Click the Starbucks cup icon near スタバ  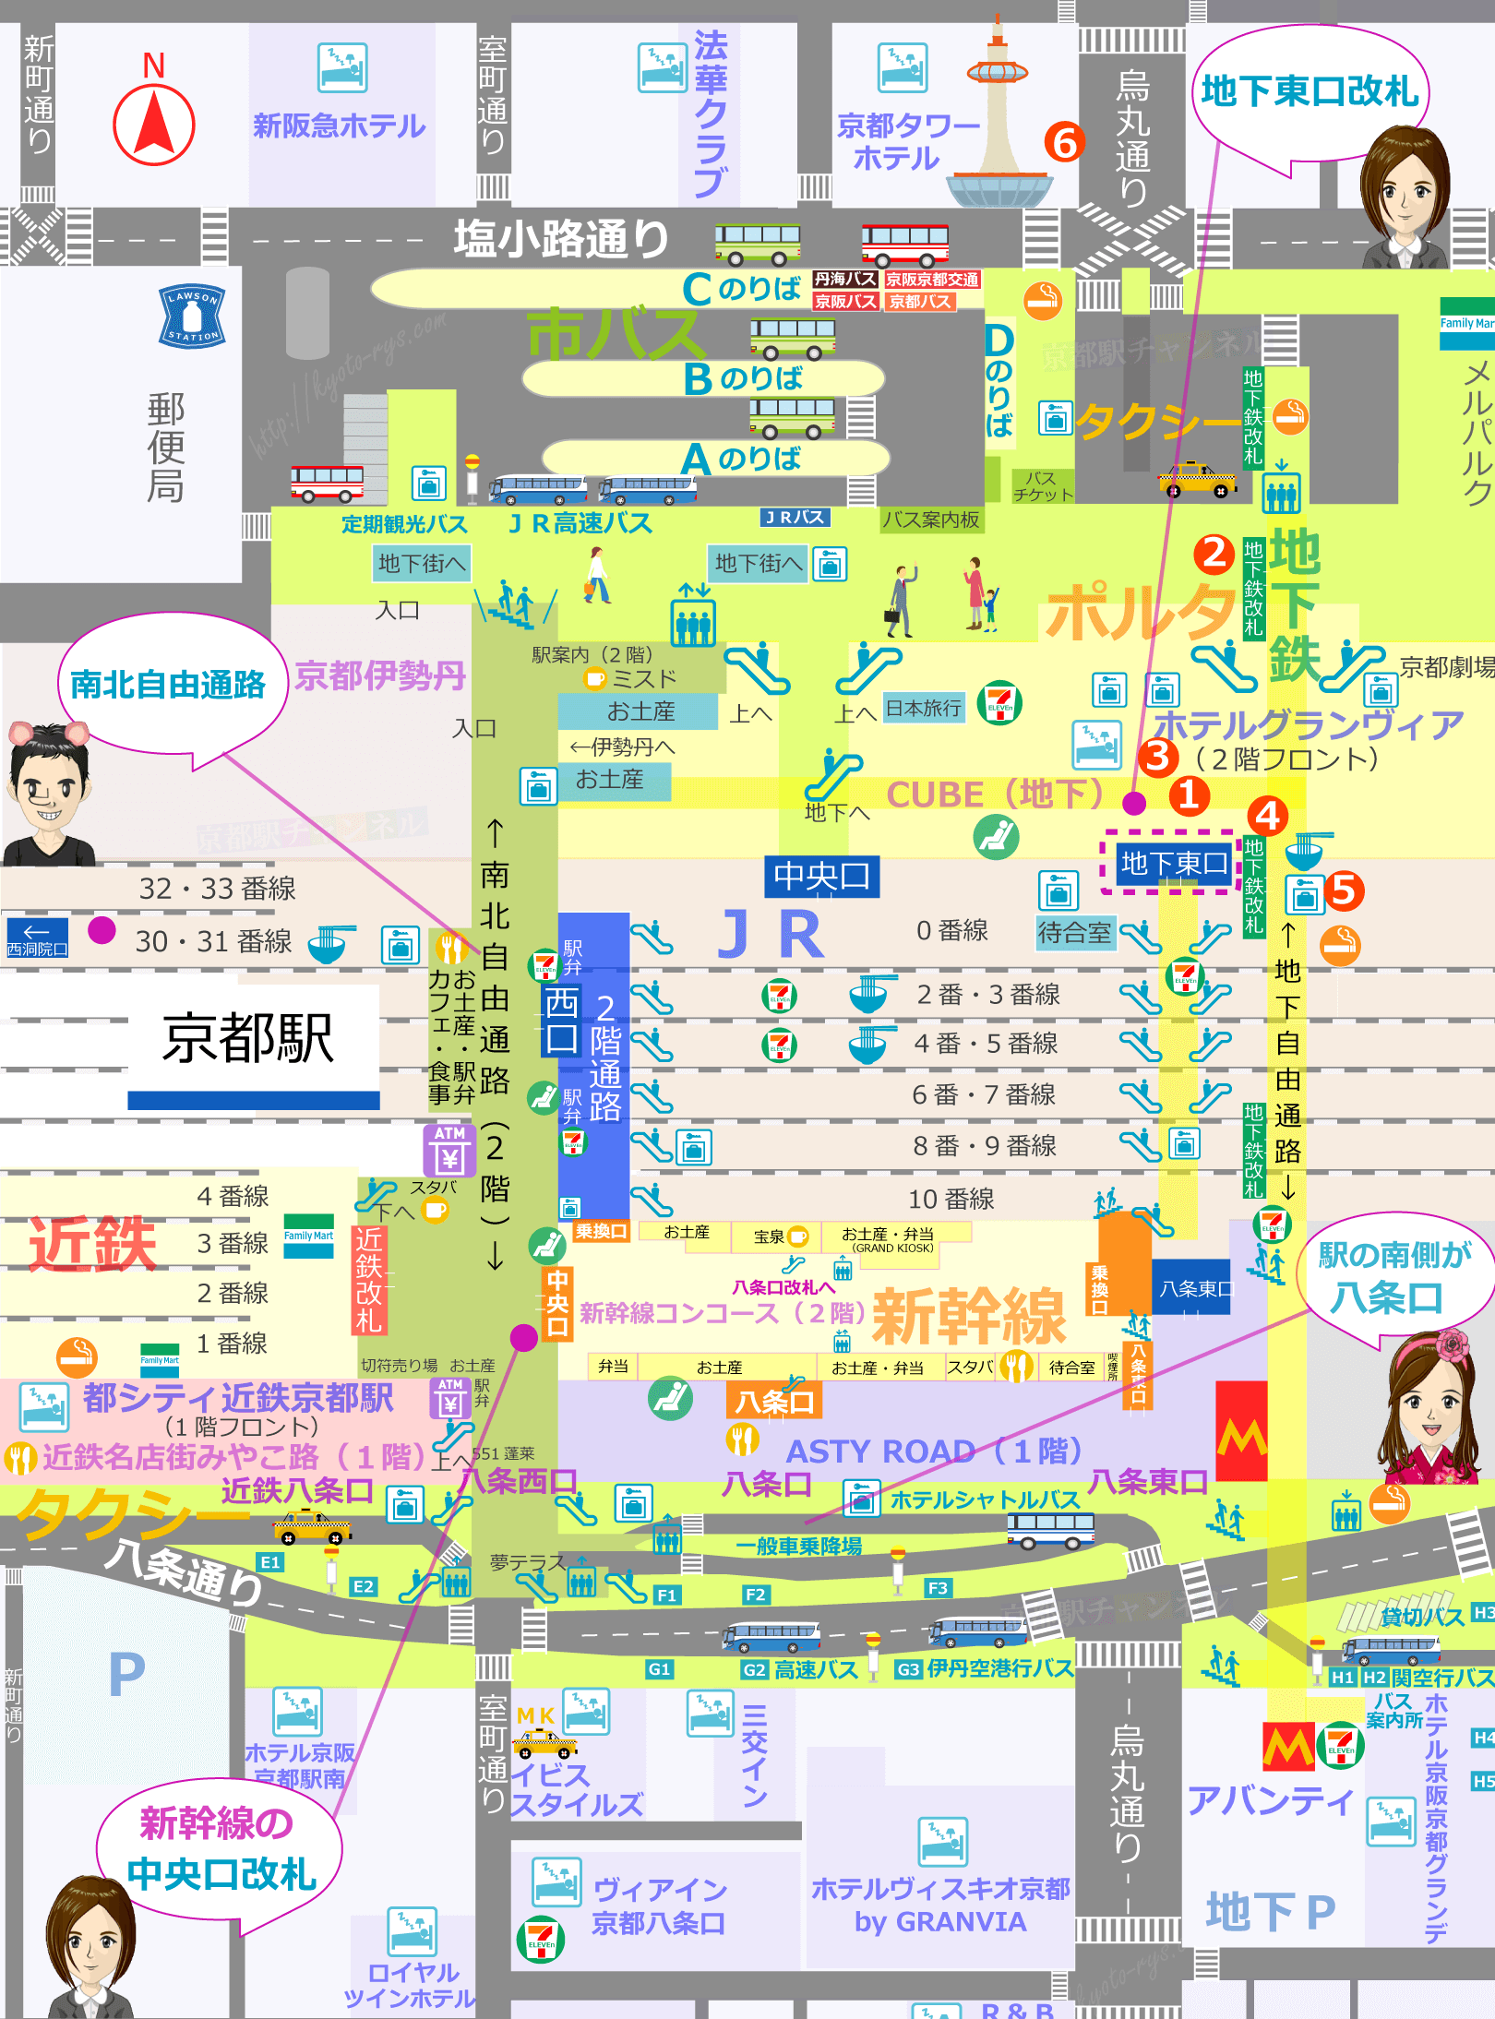point(436,1210)
